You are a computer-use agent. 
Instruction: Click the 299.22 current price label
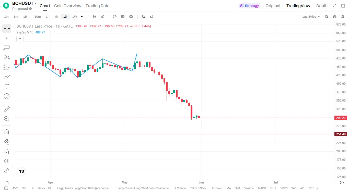341,118
